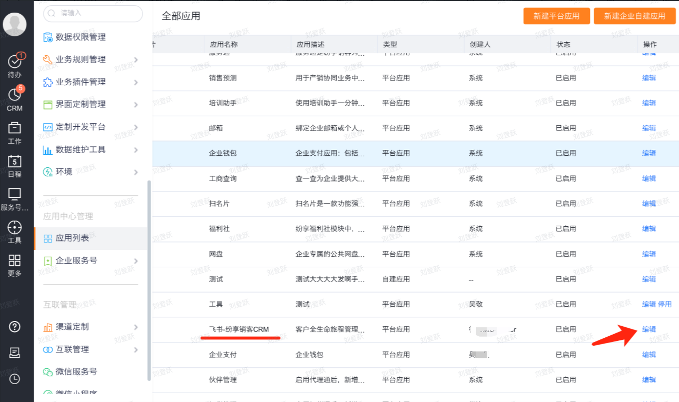Click 编辑 for 伙伴管理 row
Viewport: 679px width, 402px height.
tap(649, 380)
